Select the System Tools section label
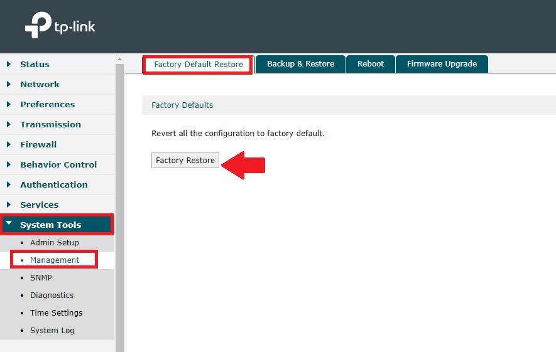Screen dimensions: 556x352 pos(51,225)
